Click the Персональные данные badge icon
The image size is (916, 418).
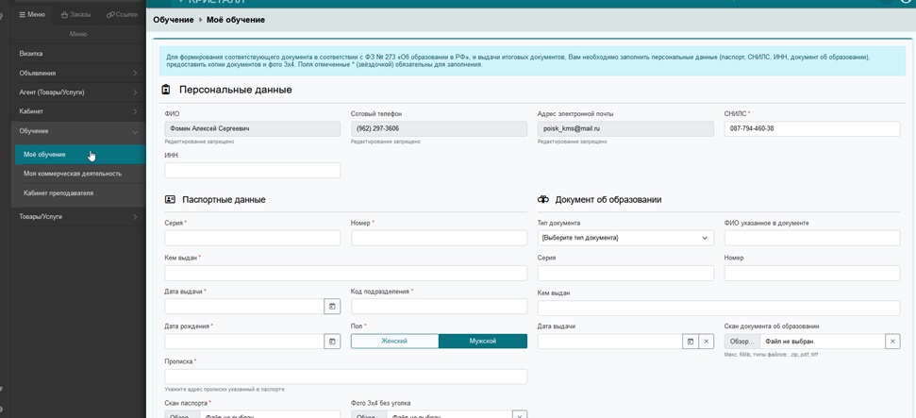(166, 90)
